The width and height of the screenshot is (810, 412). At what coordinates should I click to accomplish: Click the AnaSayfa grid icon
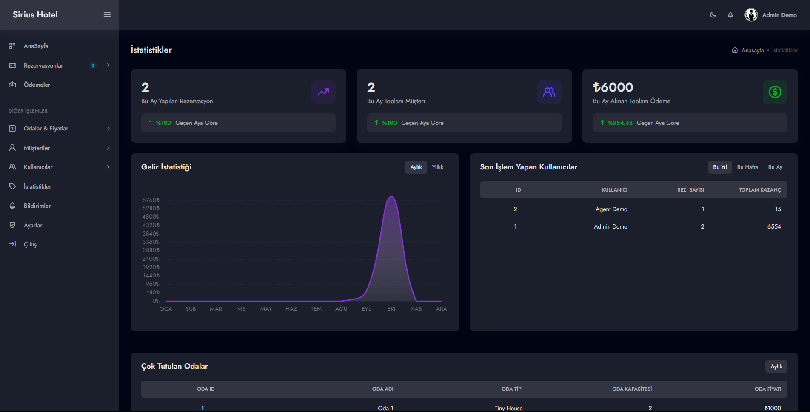pyautogui.click(x=12, y=46)
